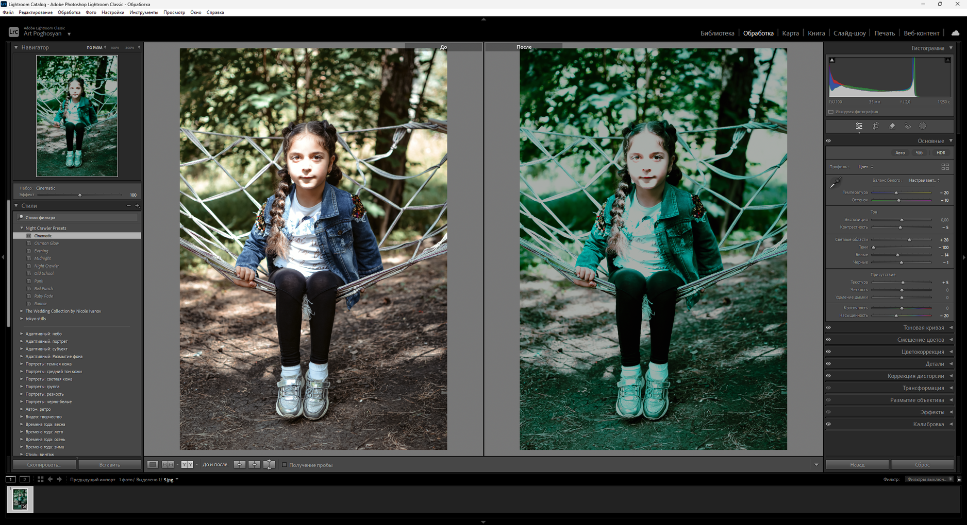Click the Скопировать button
The height and width of the screenshot is (525, 967).
44,465
